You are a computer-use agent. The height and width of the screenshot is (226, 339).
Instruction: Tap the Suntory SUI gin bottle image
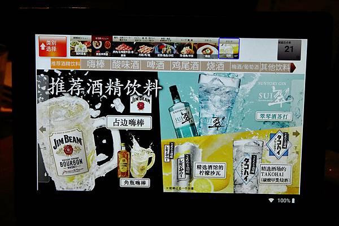click(182, 112)
